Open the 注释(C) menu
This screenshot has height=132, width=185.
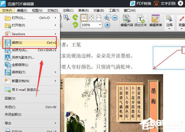68,11
